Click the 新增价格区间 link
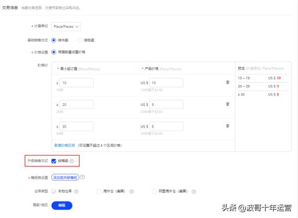Screen dimensions: 298x218 pyautogui.click(x=65, y=145)
